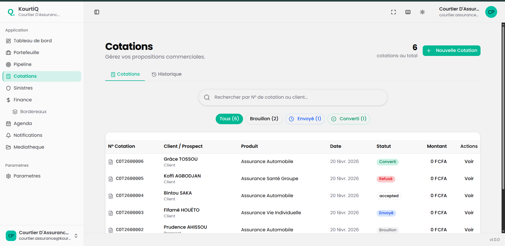This screenshot has width=505, height=246.
Task: Toggle light/dark theme with sun icon
Action: click(x=422, y=12)
